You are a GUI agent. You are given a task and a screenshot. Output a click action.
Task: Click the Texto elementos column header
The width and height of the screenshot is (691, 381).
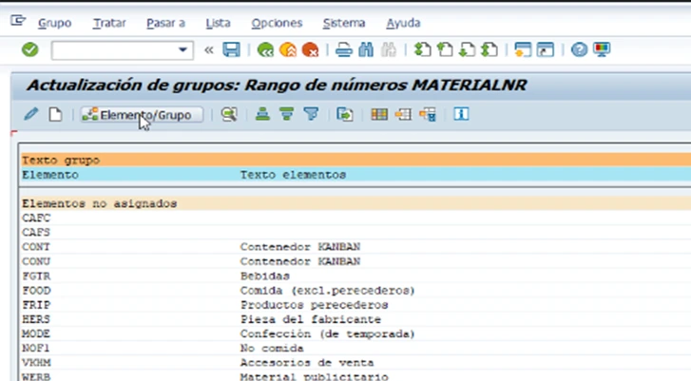[293, 175]
